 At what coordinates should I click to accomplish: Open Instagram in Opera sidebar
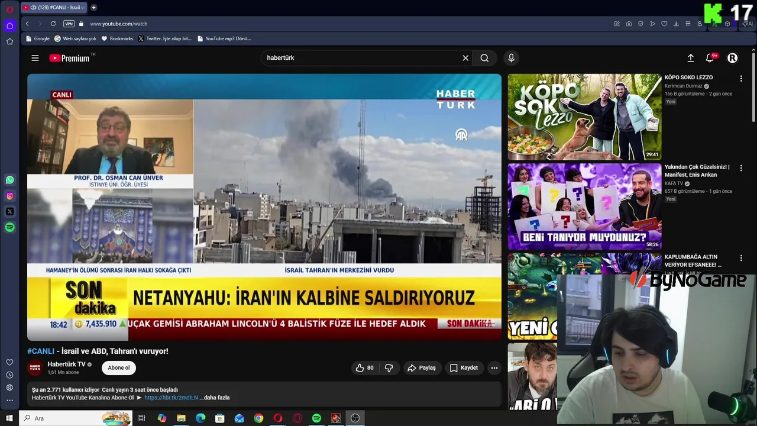[x=9, y=196]
